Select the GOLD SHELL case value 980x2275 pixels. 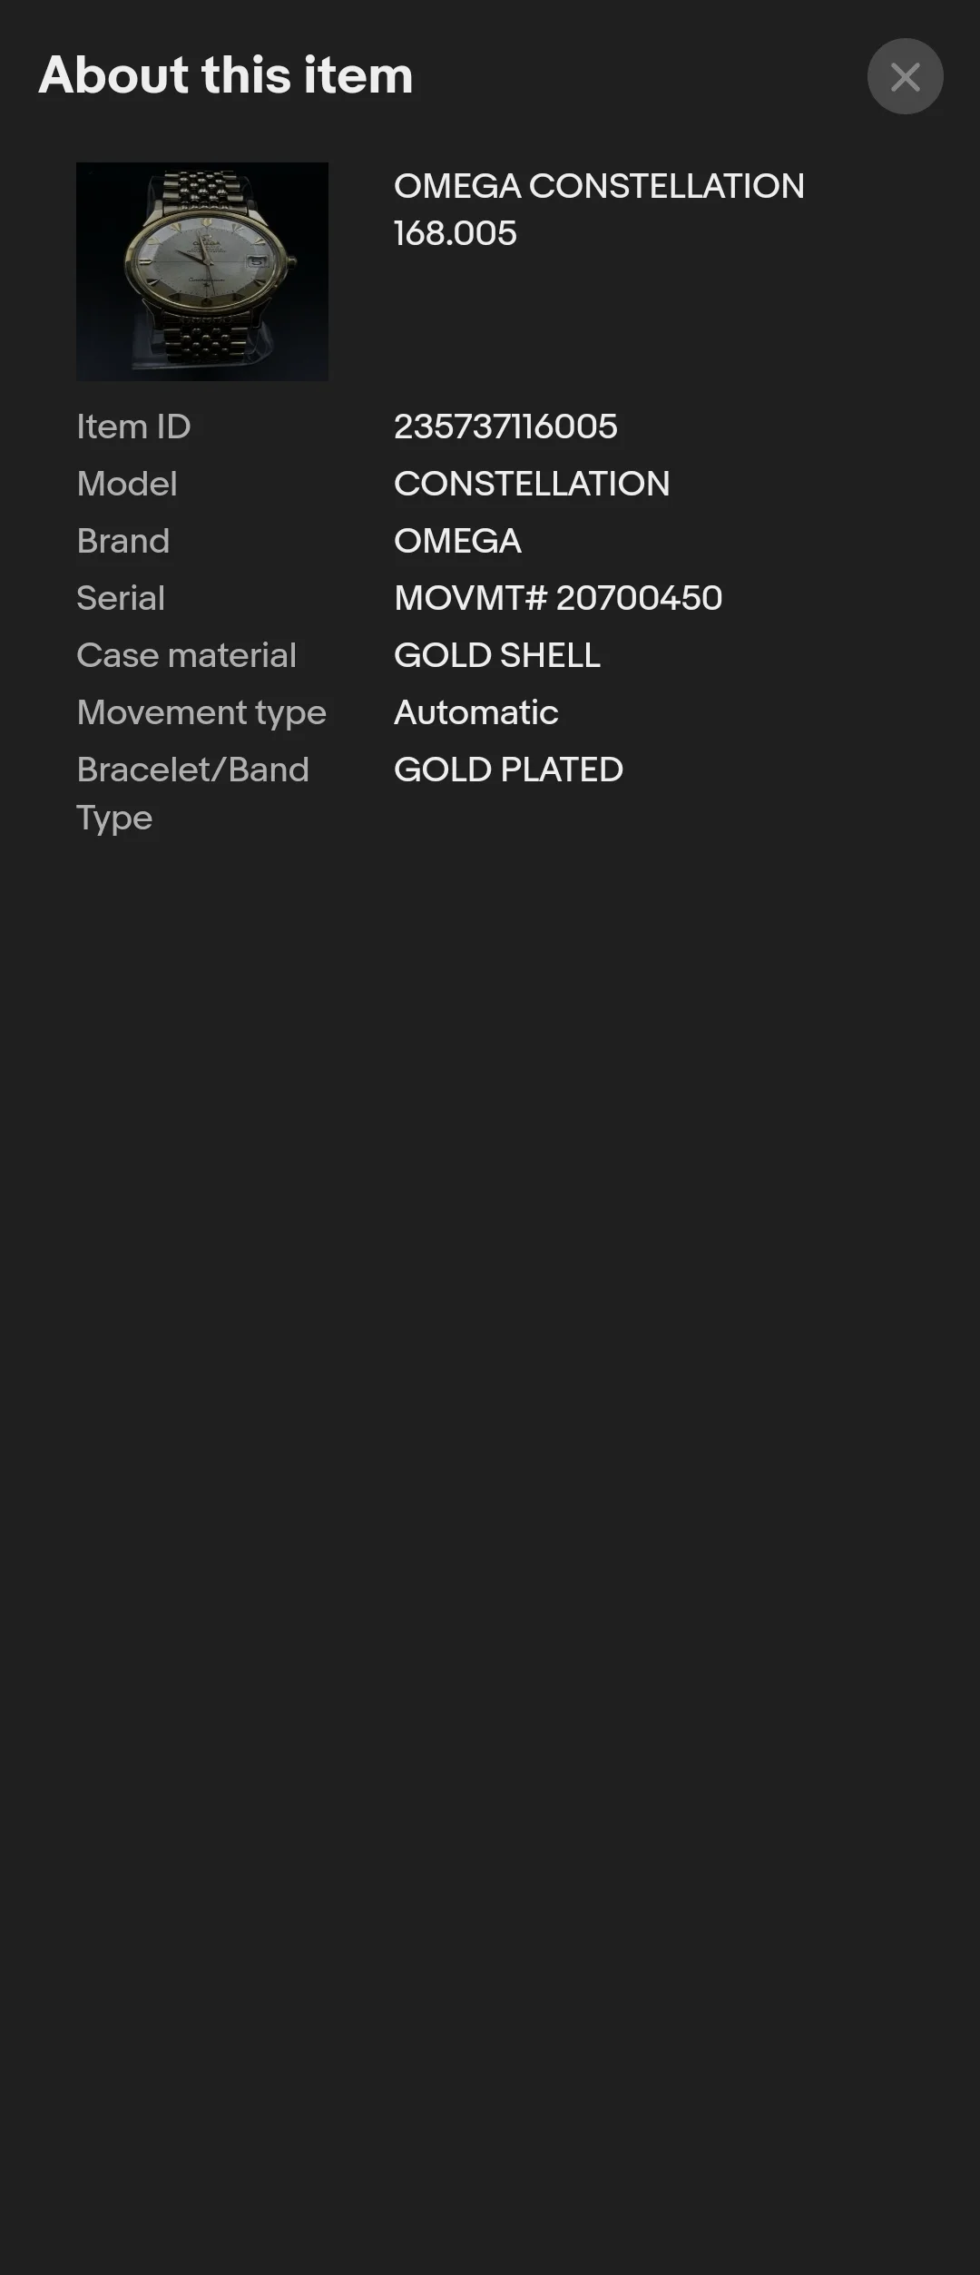click(x=497, y=655)
